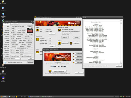This screenshot has height=98, width=131.
Task: Click icon beside Edit Description button
Action: 74,53
